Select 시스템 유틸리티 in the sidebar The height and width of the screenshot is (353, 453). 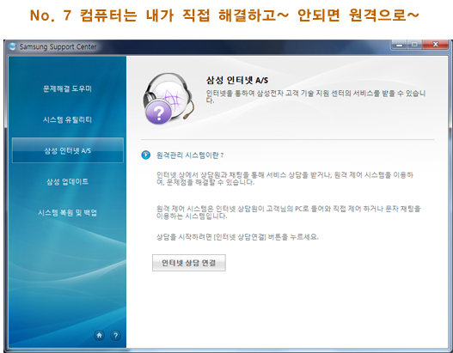click(x=67, y=119)
